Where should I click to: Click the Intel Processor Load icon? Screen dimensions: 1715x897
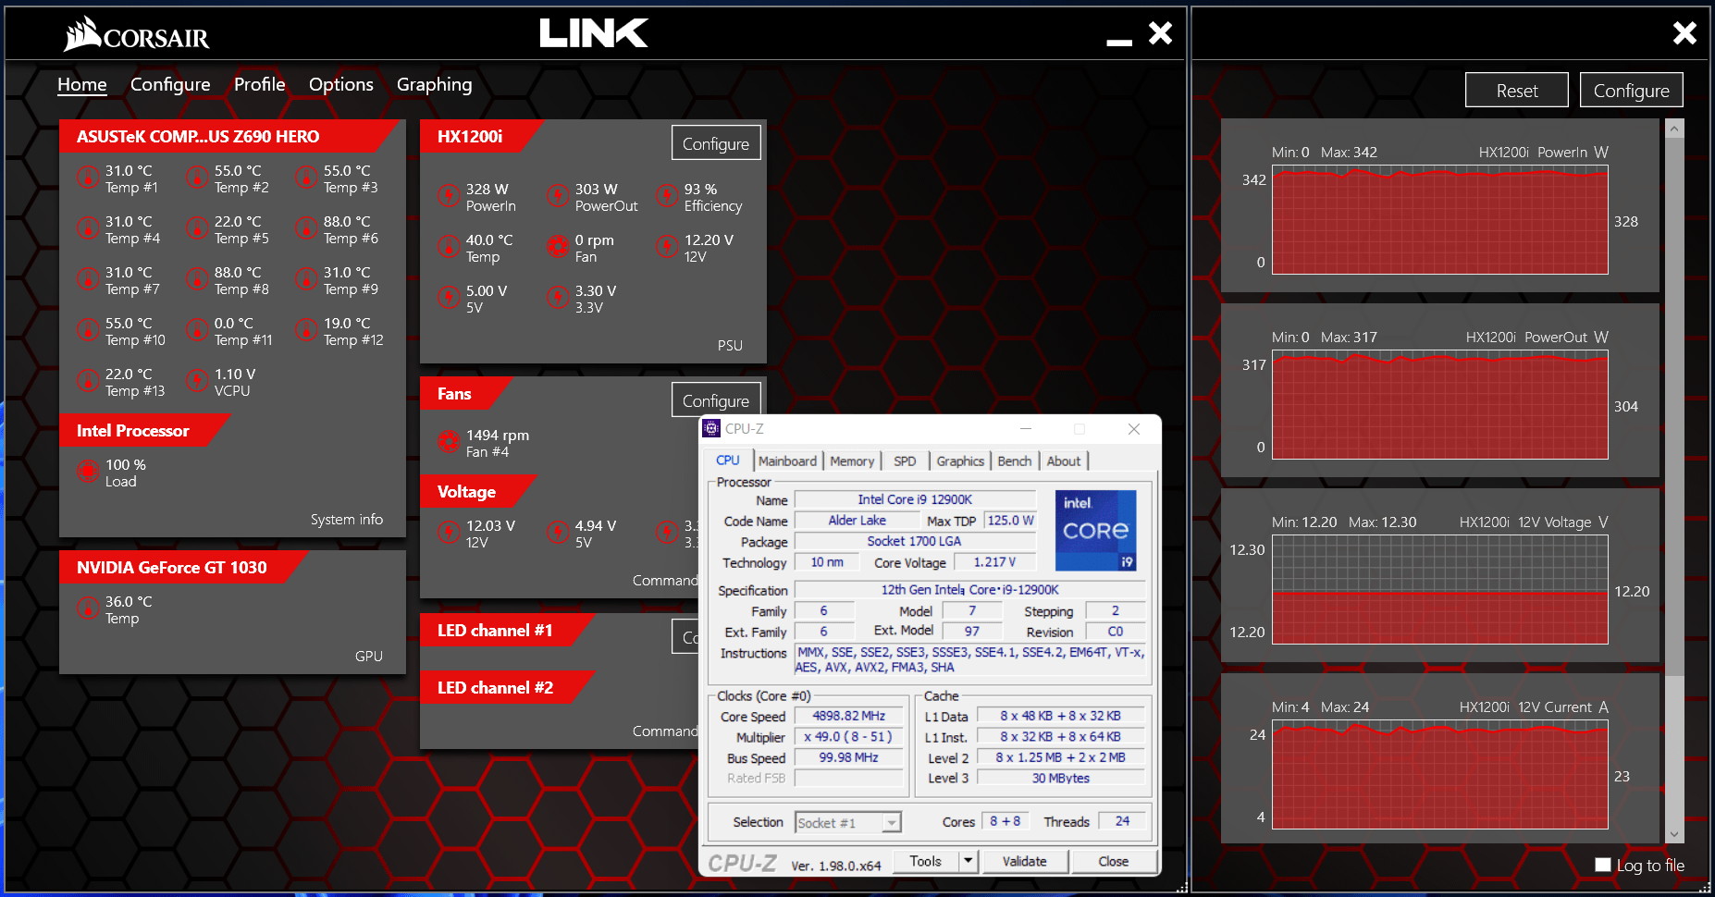coord(88,472)
